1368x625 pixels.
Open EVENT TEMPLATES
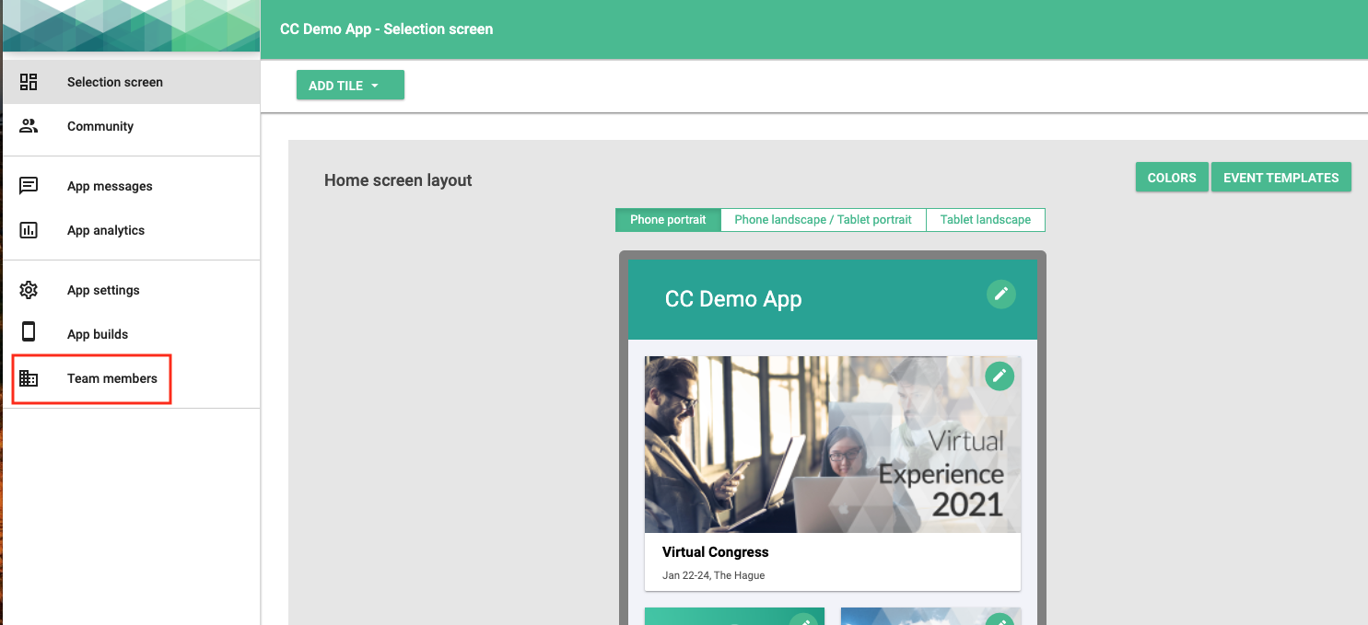pos(1280,178)
